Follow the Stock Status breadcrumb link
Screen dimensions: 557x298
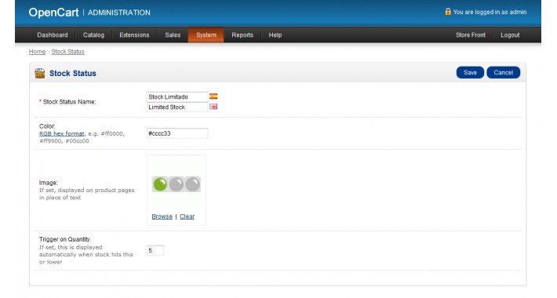pyautogui.click(x=67, y=52)
